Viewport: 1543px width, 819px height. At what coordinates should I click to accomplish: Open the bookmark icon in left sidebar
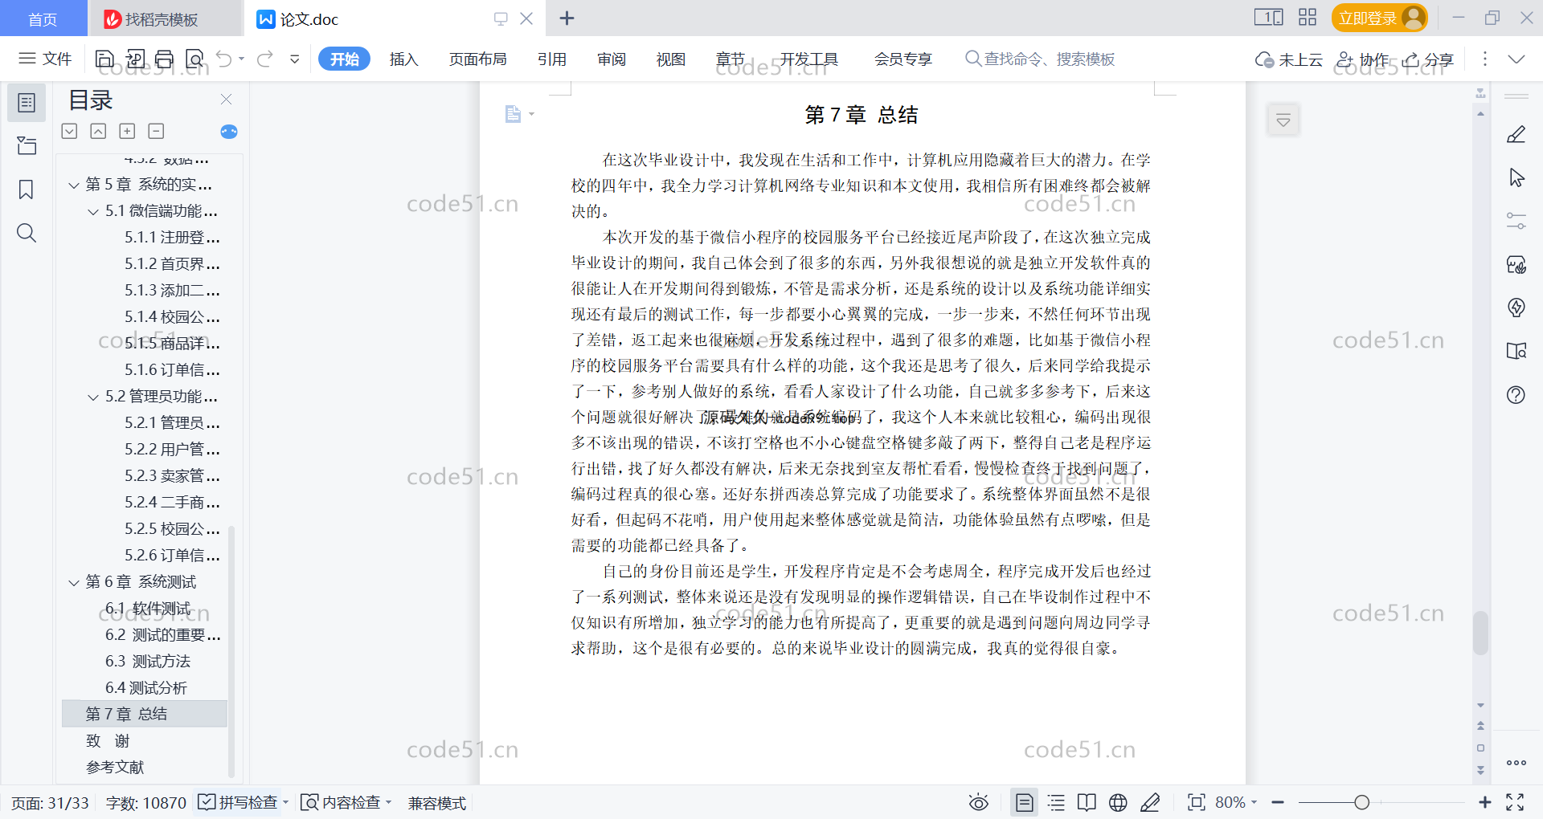coord(27,189)
